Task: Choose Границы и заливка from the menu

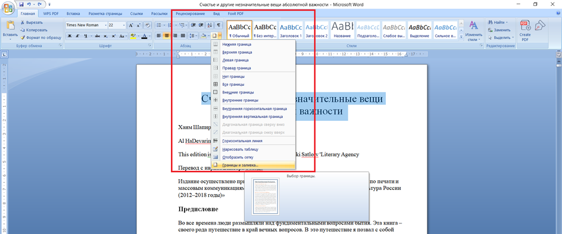Action: (253, 165)
